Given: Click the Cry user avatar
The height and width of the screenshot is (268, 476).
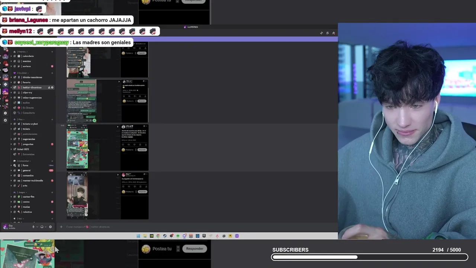Looking at the screenshot, I should (x=5, y=227).
